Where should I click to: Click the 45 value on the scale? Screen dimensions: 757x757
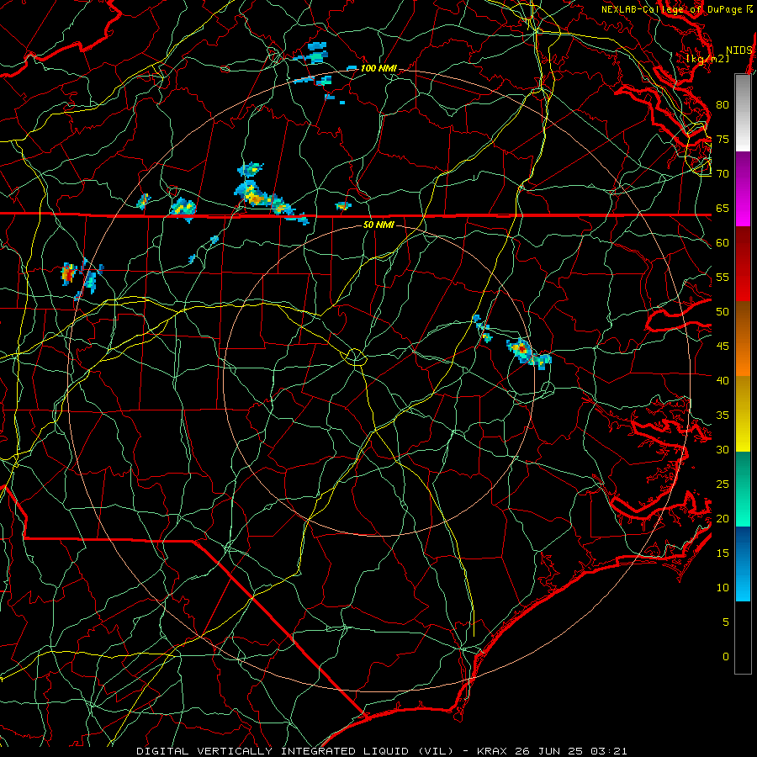tap(723, 347)
